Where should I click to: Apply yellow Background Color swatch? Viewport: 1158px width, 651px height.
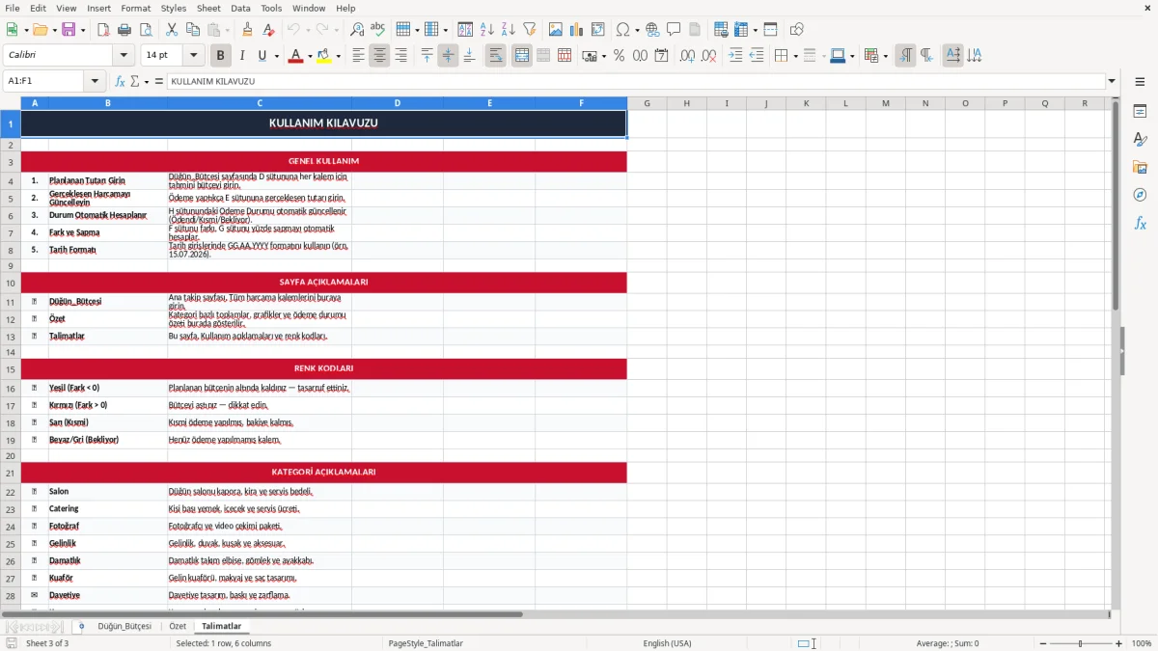tap(324, 56)
